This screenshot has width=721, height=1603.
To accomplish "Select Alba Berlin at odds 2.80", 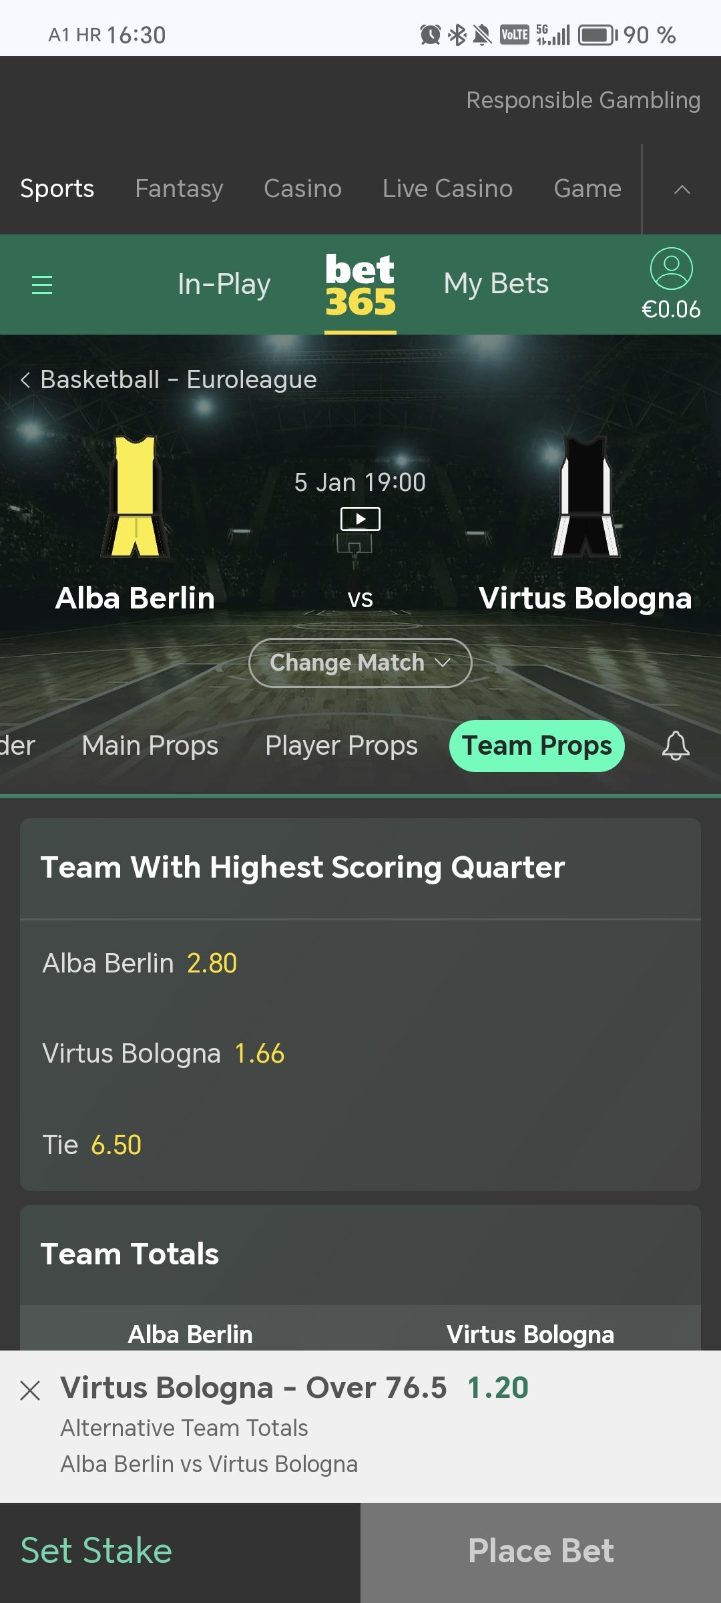I will pyautogui.click(x=140, y=963).
